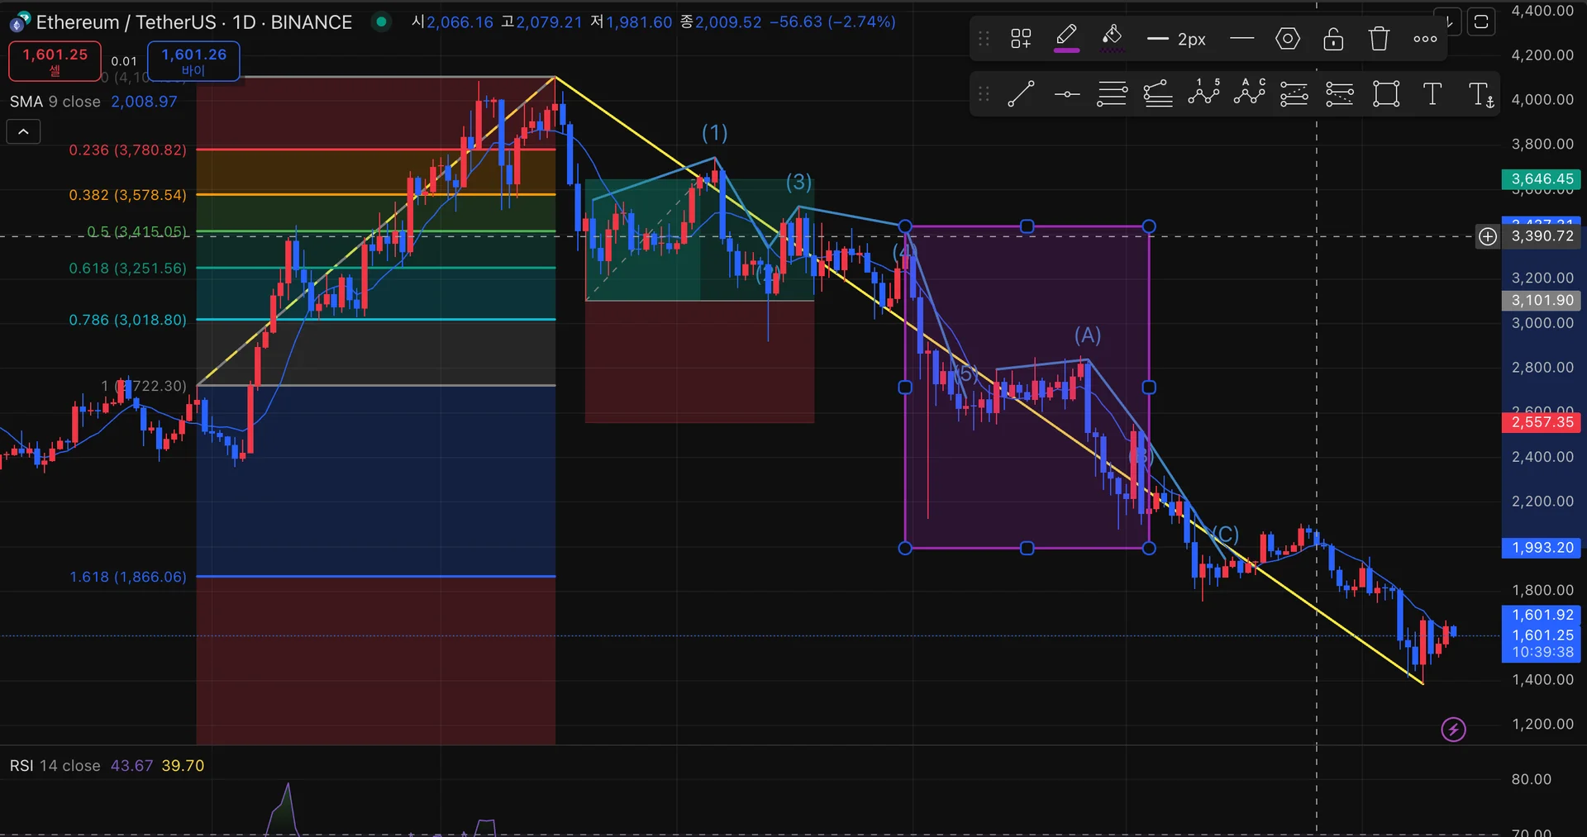Viewport: 1587px width, 837px height.
Task: Open drawing settings hexagon icon
Action: [1288, 39]
